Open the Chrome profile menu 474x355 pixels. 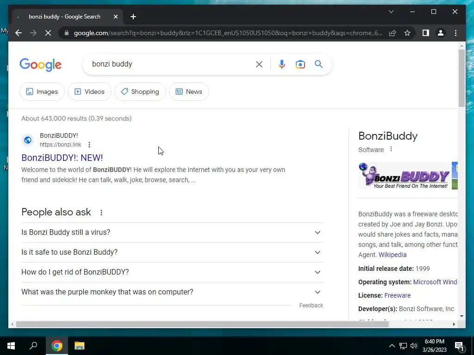pyautogui.click(x=441, y=33)
